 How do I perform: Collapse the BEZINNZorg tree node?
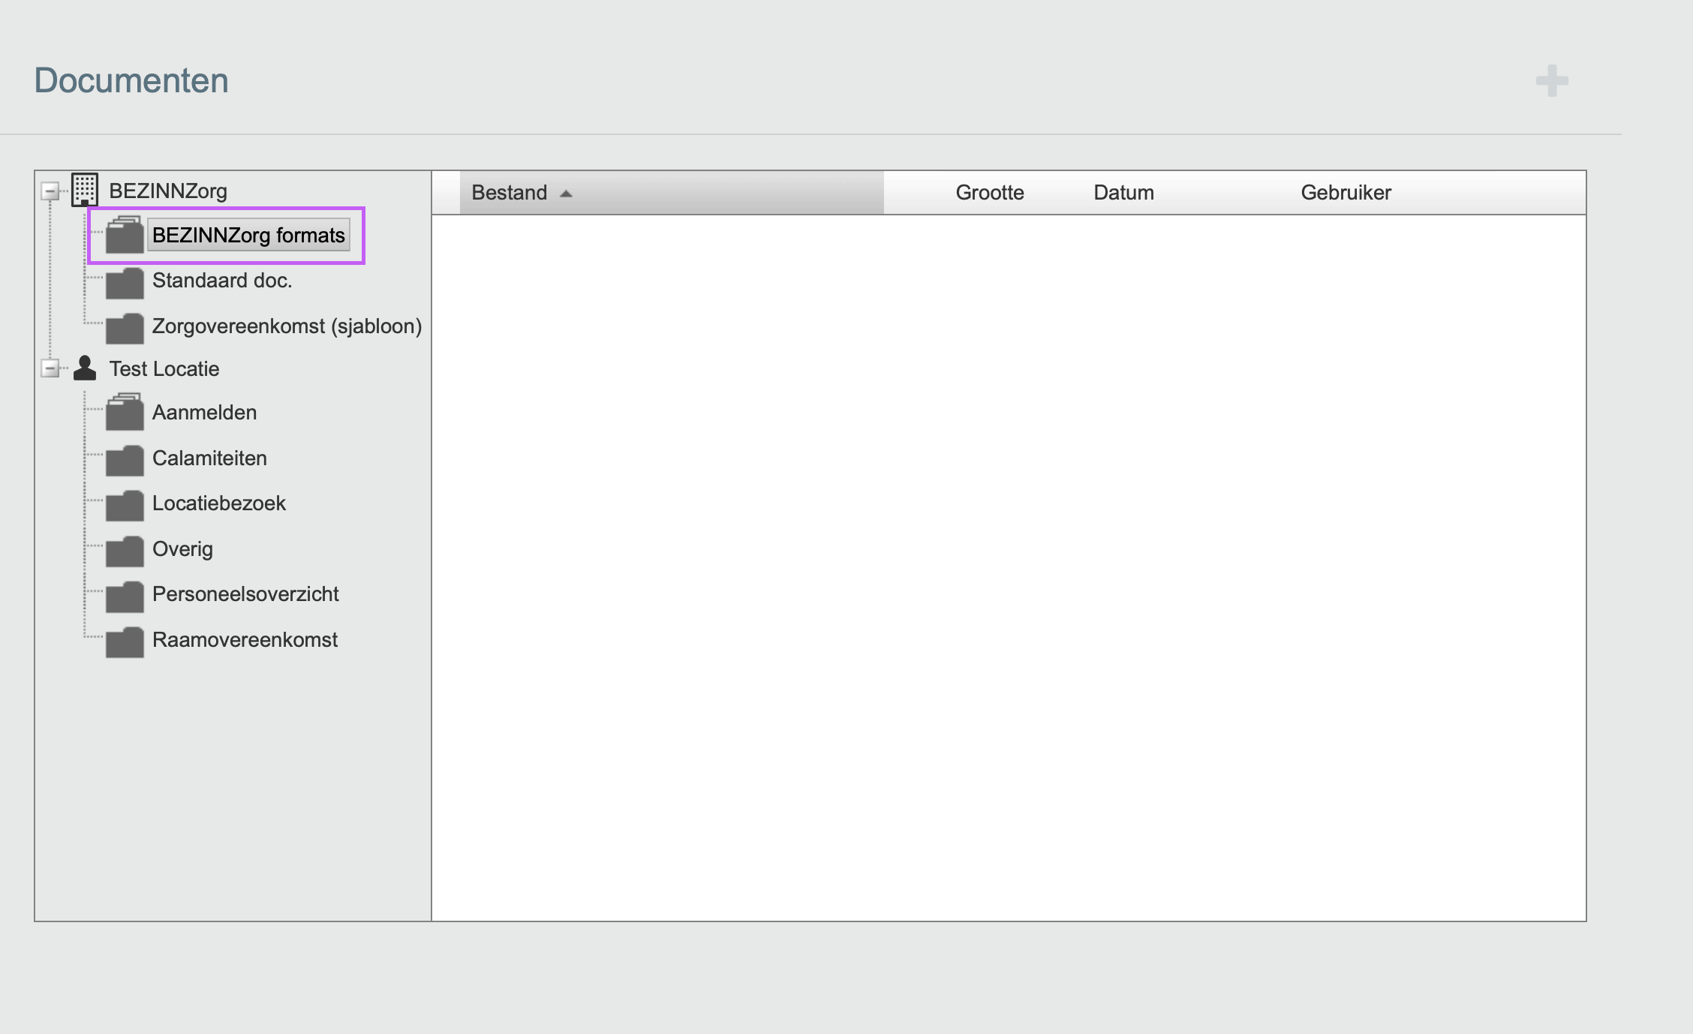pyautogui.click(x=50, y=191)
